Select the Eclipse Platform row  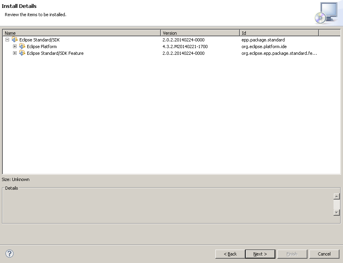click(x=171, y=47)
